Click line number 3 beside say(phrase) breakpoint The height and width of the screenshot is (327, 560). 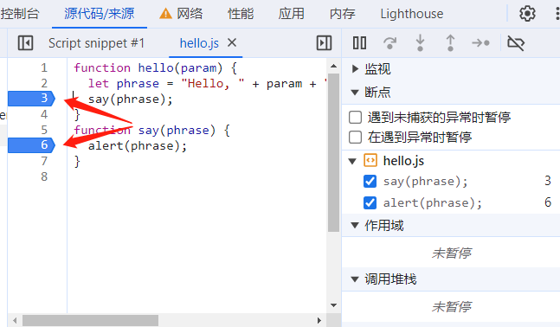pos(548,181)
